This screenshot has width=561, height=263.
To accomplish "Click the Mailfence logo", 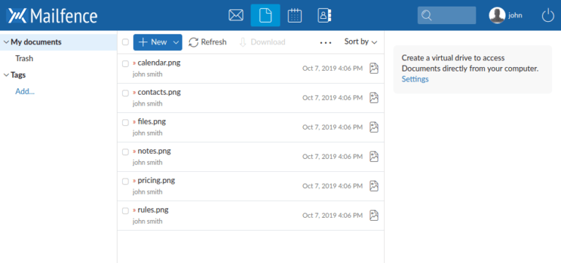I will click(53, 16).
